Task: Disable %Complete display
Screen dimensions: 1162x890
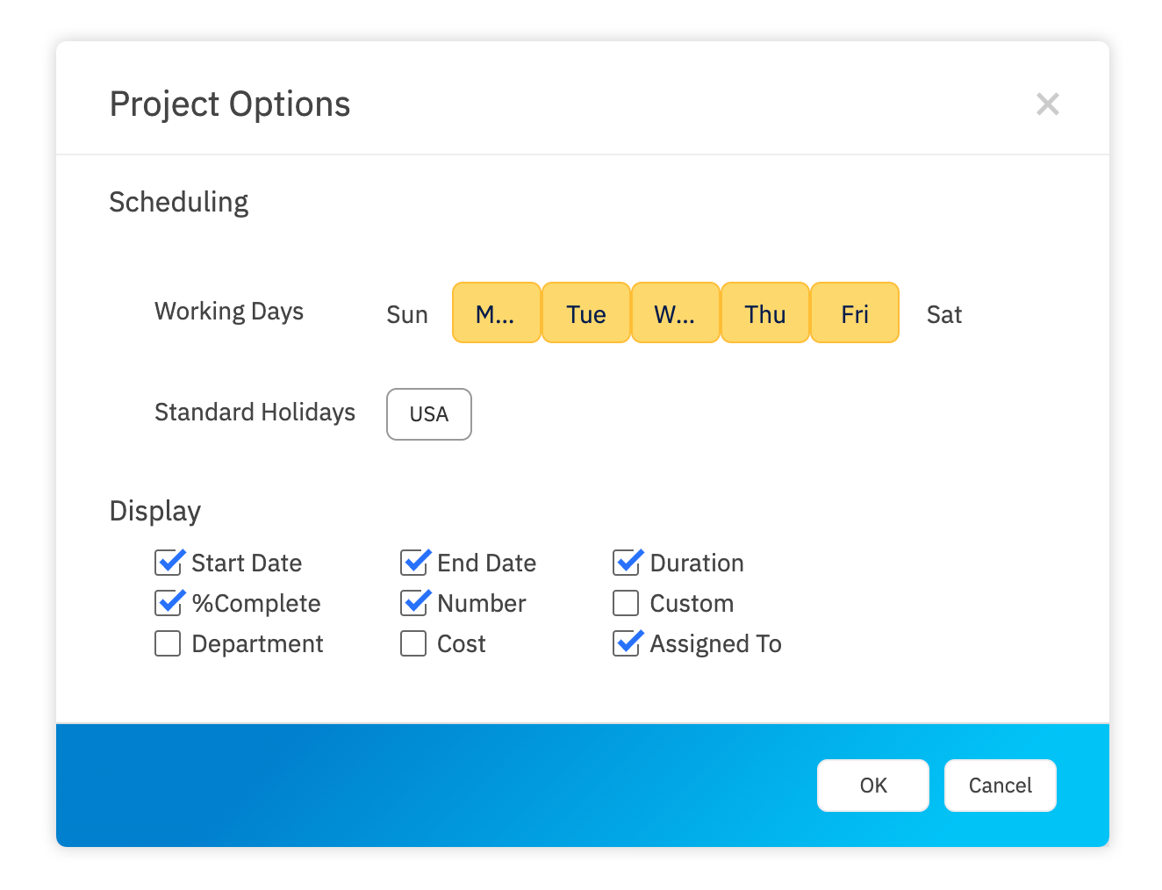Action: (x=170, y=603)
